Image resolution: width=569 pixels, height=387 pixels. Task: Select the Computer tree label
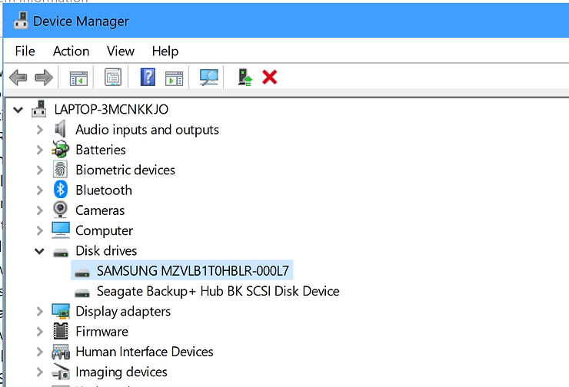[x=104, y=231]
